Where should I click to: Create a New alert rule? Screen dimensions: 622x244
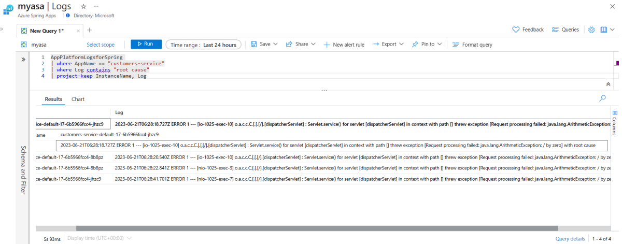click(x=344, y=45)
